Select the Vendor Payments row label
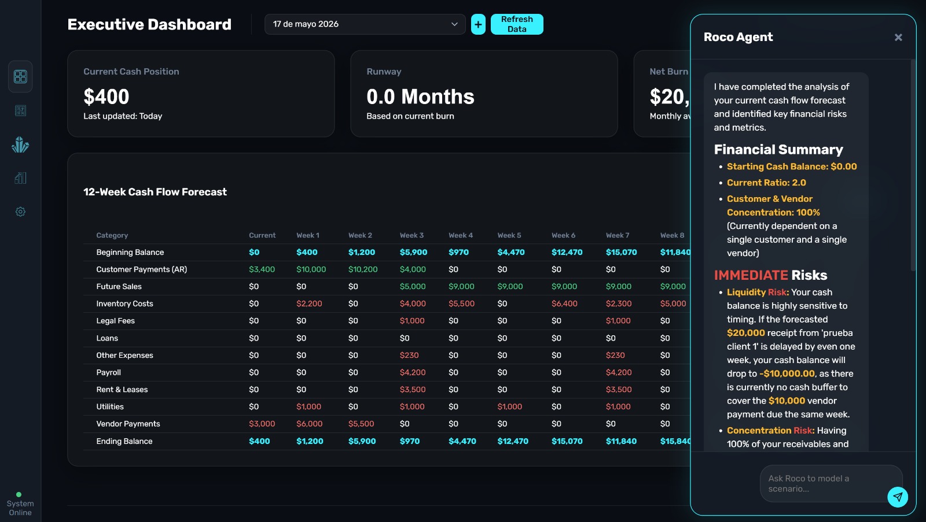This screenshot has height=522, width=926. (128, 424)
